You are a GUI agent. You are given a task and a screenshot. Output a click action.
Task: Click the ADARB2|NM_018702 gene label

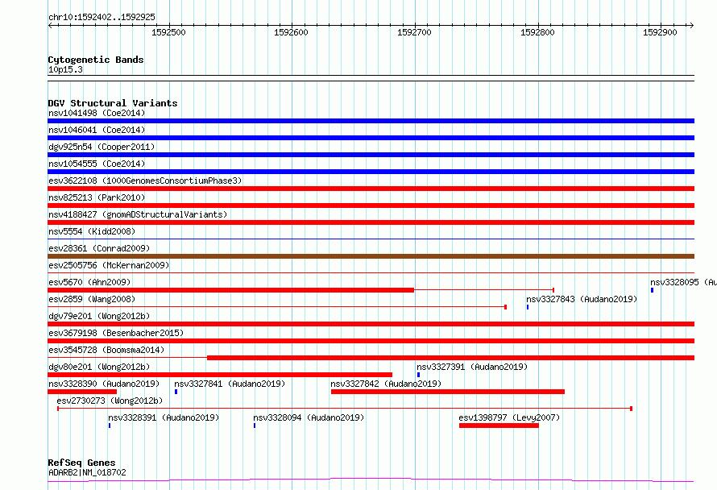(87, 472)
